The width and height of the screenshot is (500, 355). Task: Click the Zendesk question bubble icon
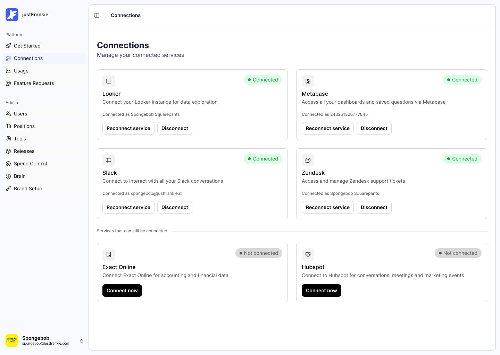(308, 160)
